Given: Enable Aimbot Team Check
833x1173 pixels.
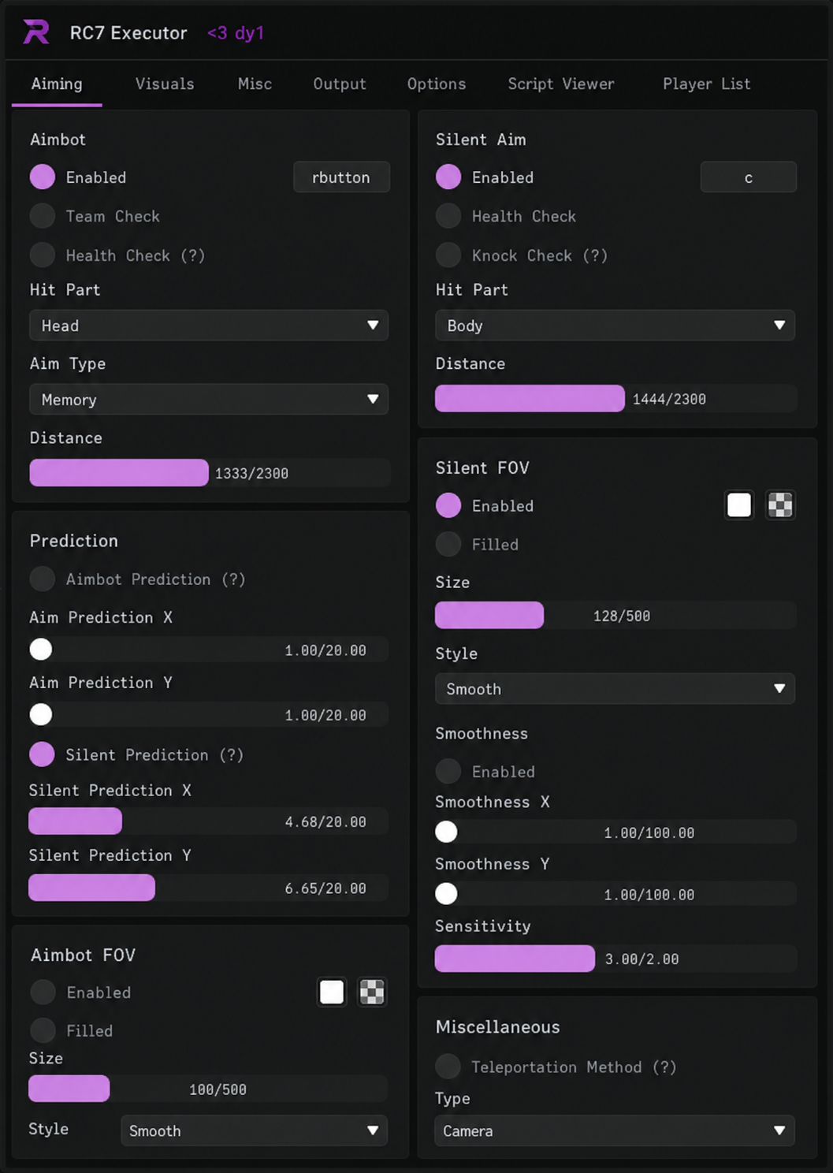Looking at the screenshot, I should 43,216.
